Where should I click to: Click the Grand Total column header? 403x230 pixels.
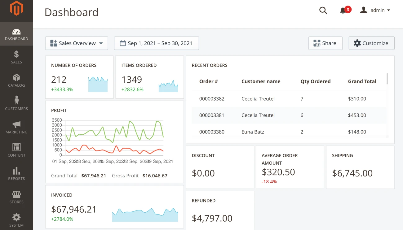point(362,81)
